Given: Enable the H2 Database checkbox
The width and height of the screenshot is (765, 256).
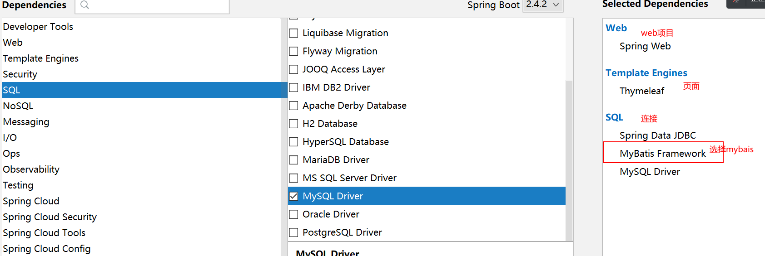Looking at the screenshot, I should click(x=294, y=124).
